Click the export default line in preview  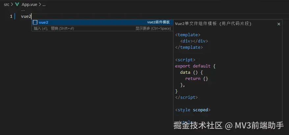pyautogui.click(x=195, y=66)
